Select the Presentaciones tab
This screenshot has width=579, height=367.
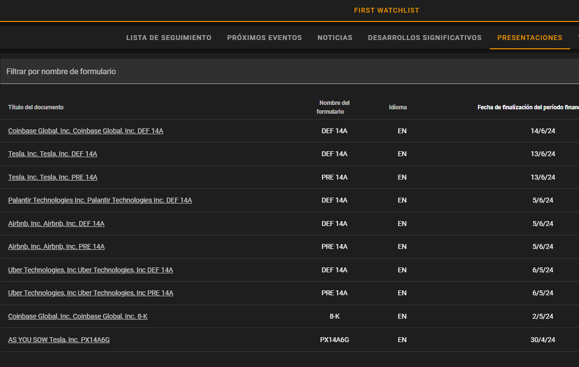click(530, 38)
